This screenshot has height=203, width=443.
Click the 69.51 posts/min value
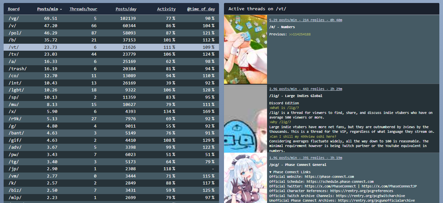[51, 19]
